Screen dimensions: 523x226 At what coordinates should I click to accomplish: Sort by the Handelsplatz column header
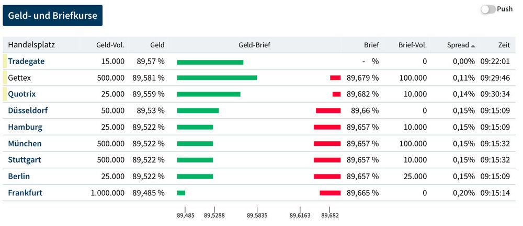click(31, 45)
